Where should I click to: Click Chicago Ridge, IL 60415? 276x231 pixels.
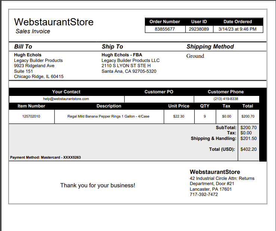(x=39, y=77)
